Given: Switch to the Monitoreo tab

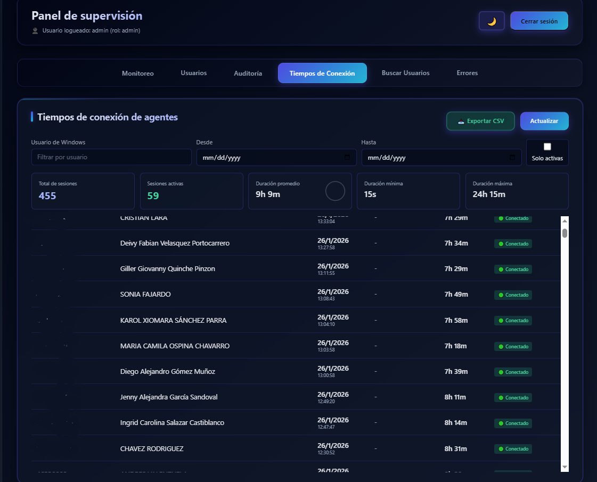Looking at the screenshot, I should [x=137, y=73].
